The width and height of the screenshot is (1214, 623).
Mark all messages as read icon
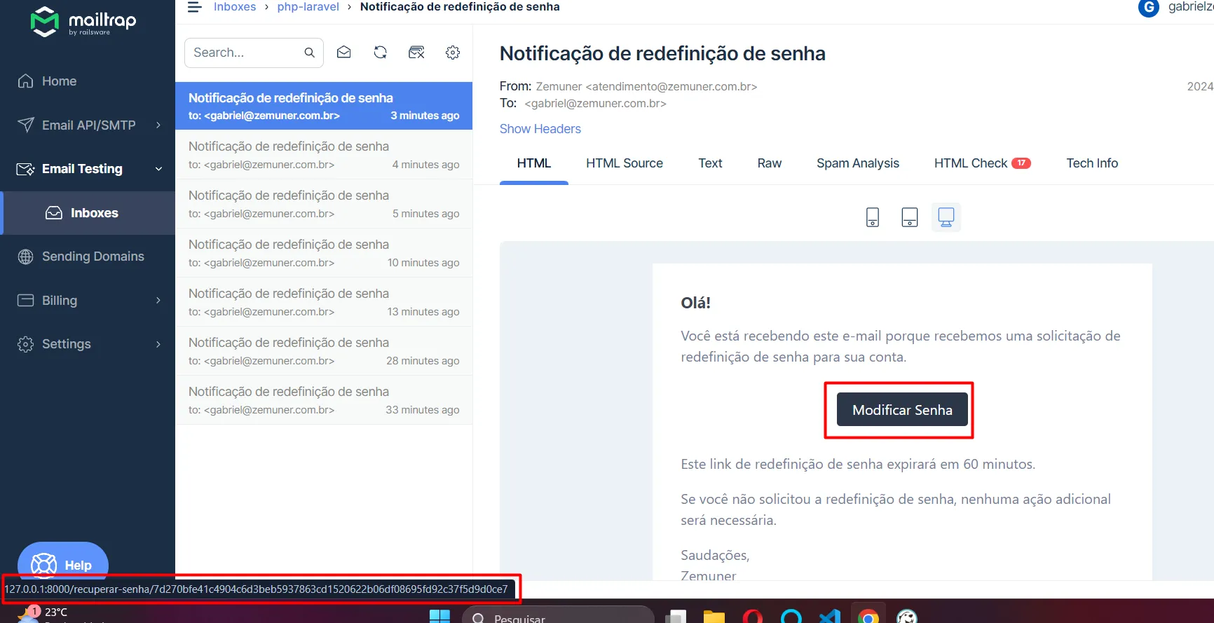343,53
